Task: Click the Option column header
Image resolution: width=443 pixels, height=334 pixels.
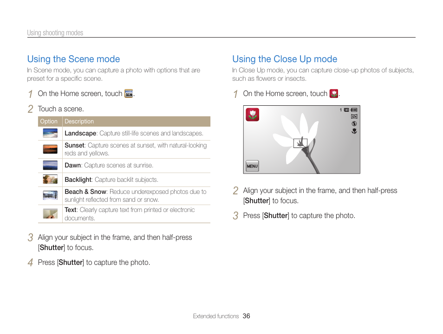Action: [49, 122]
